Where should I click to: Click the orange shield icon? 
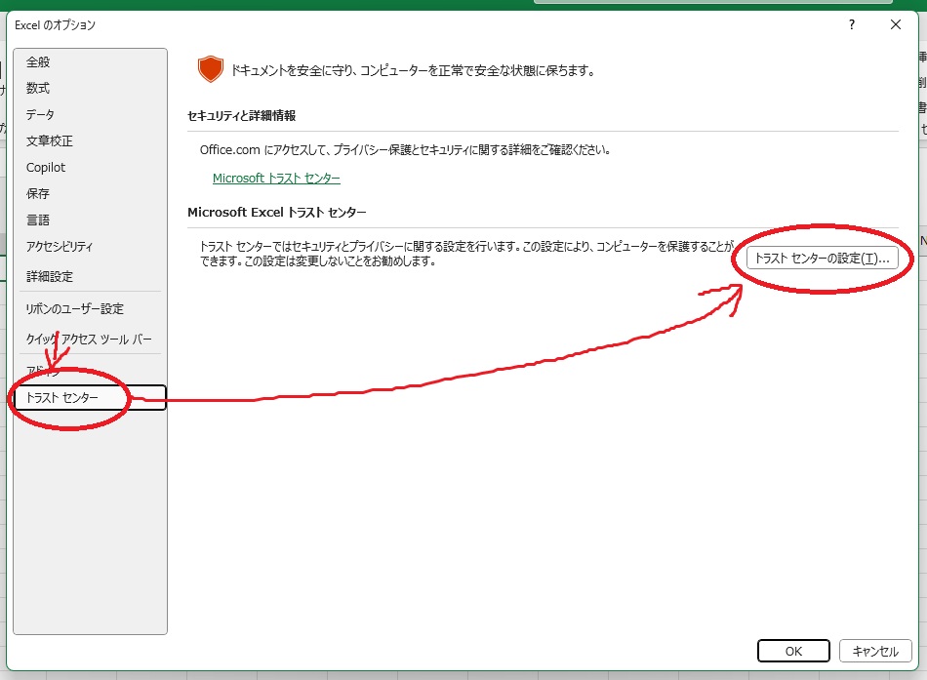210,70
